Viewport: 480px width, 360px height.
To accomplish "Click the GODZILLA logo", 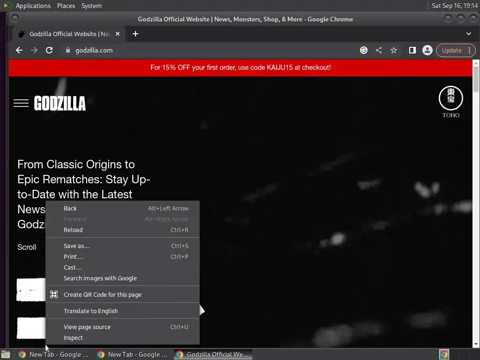I will point(60,103).
